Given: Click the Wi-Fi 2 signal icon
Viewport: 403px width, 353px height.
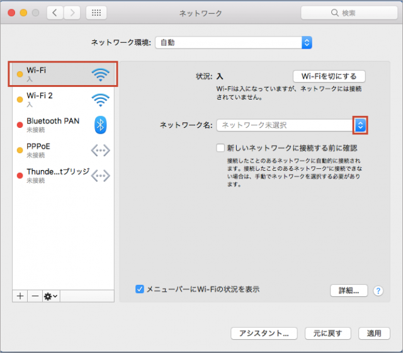Looking at the screenshot, I should pyautogui.click(x=100, y=99).
